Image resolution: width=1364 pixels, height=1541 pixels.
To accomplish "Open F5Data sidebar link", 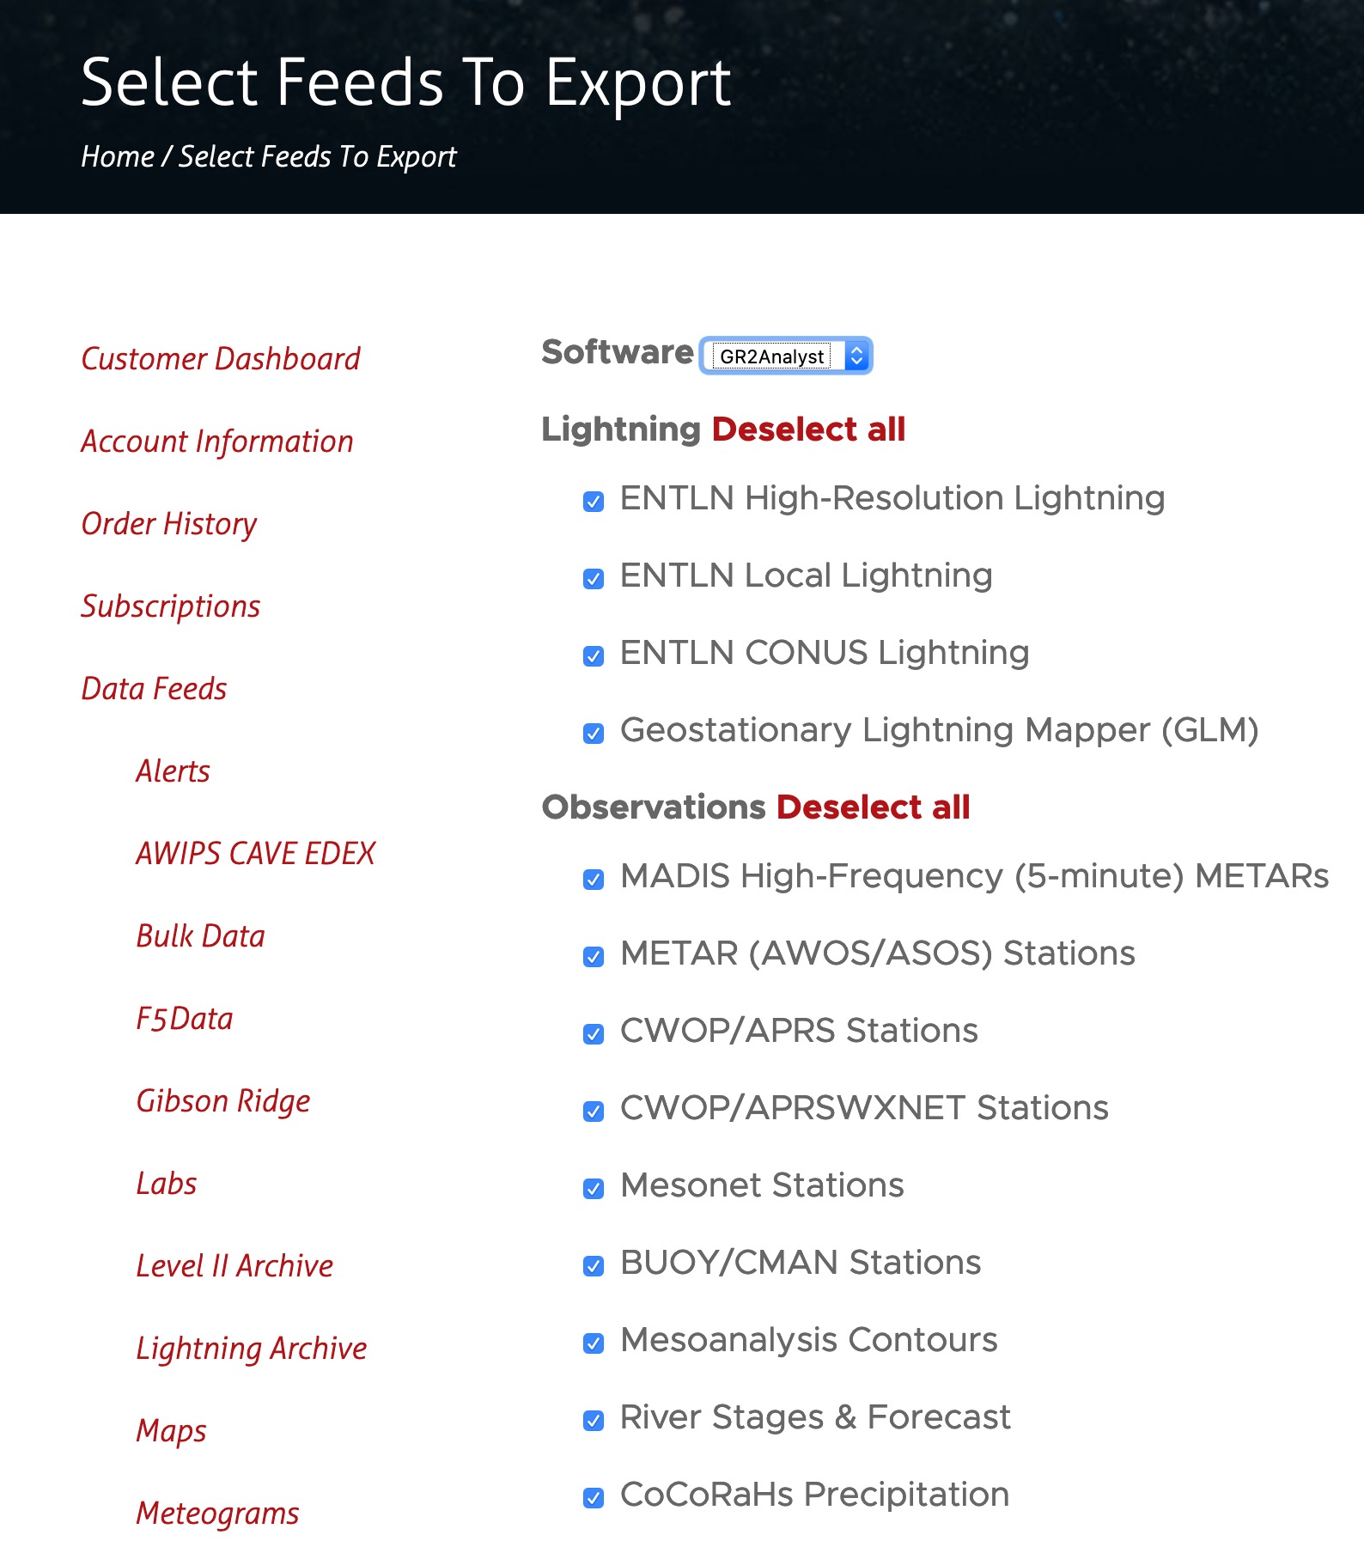I will pyautogui.click(x=185, y=1019).
